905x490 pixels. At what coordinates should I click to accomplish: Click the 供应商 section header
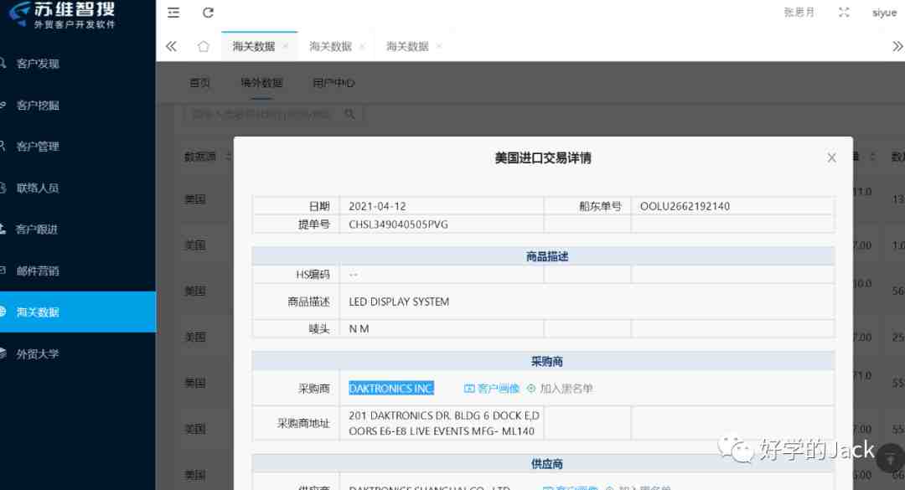pyautogui.click(x=547, y=464)
